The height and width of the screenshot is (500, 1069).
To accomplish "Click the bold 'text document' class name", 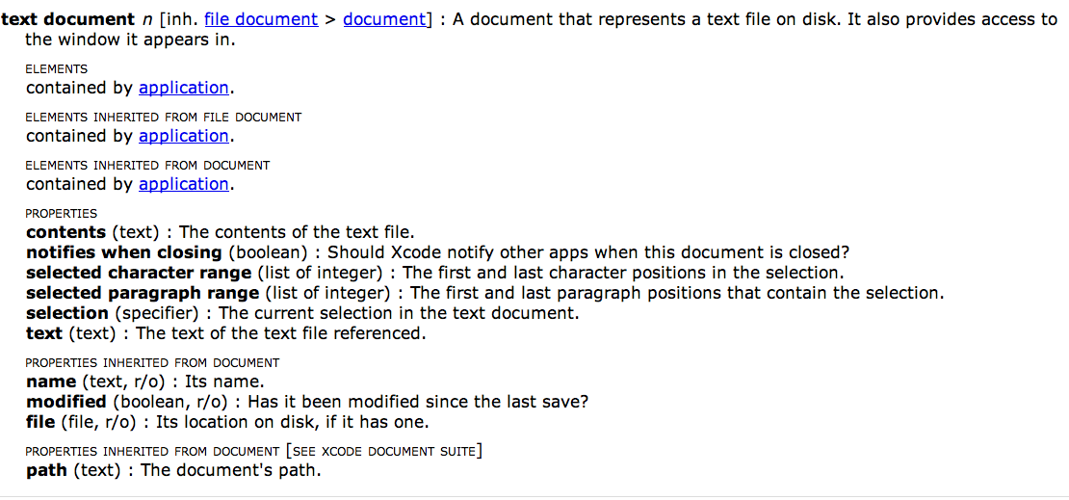I will pyautogui.click(x=68, y=20).
